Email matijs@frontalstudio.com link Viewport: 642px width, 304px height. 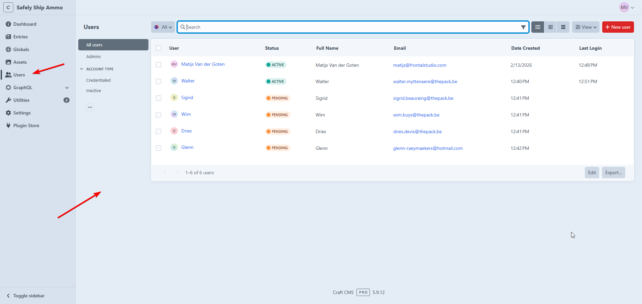point(420,65)
